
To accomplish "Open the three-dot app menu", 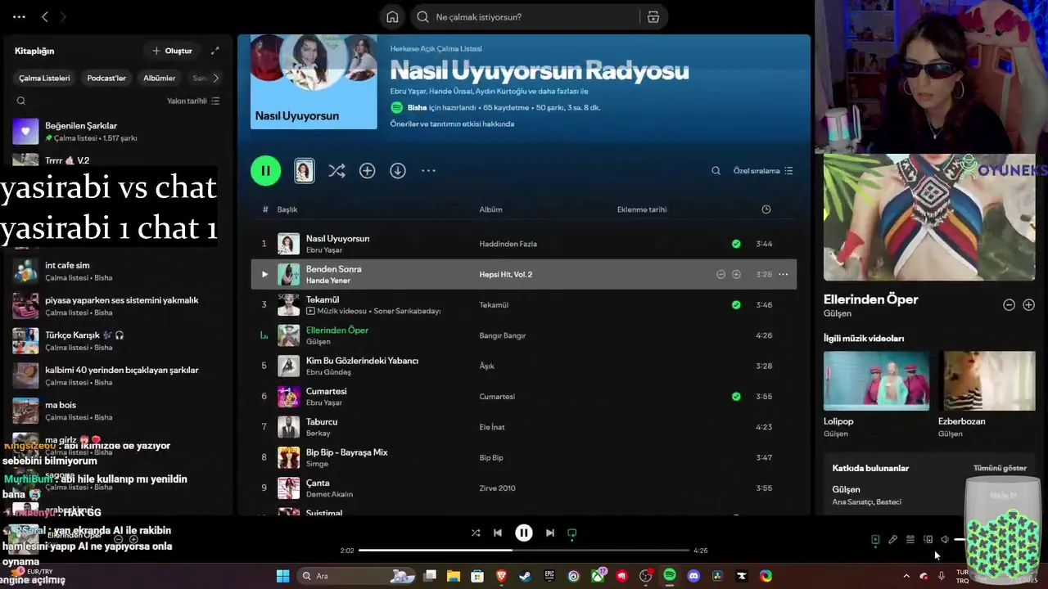I will pos(19,16).
